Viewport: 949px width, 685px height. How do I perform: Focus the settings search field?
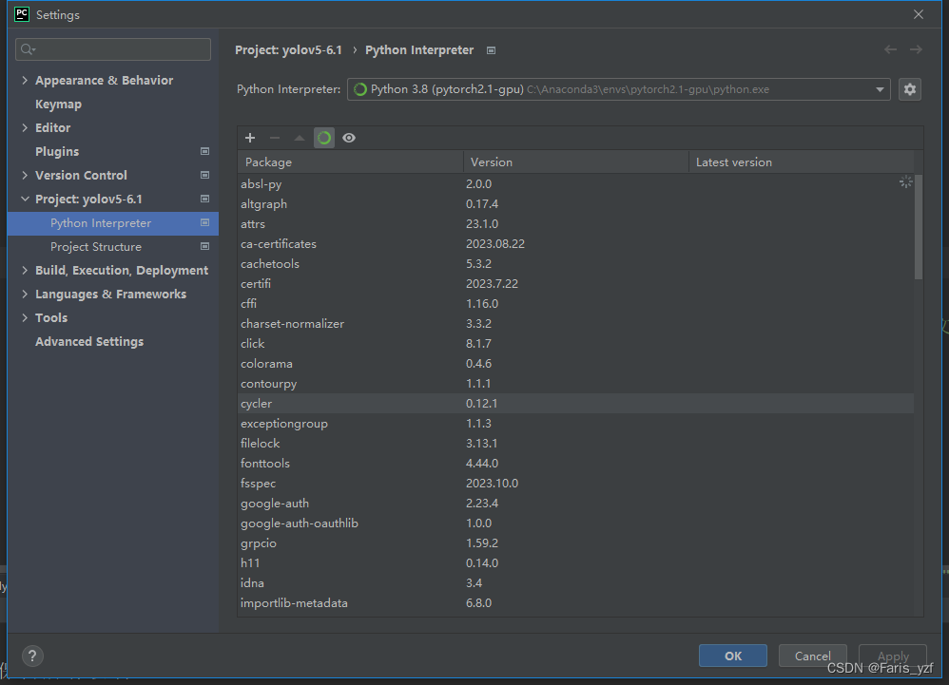(113, 49)
